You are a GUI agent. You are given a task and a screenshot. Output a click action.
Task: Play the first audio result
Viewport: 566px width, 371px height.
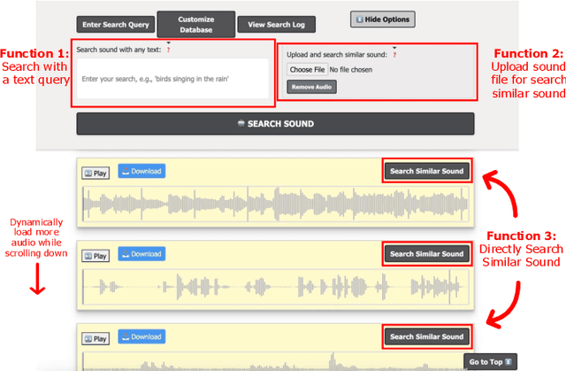[x=96, y=173]
